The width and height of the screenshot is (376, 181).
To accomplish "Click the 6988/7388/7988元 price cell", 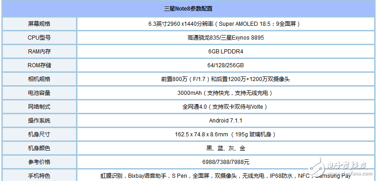I will (x=225, y=162).
